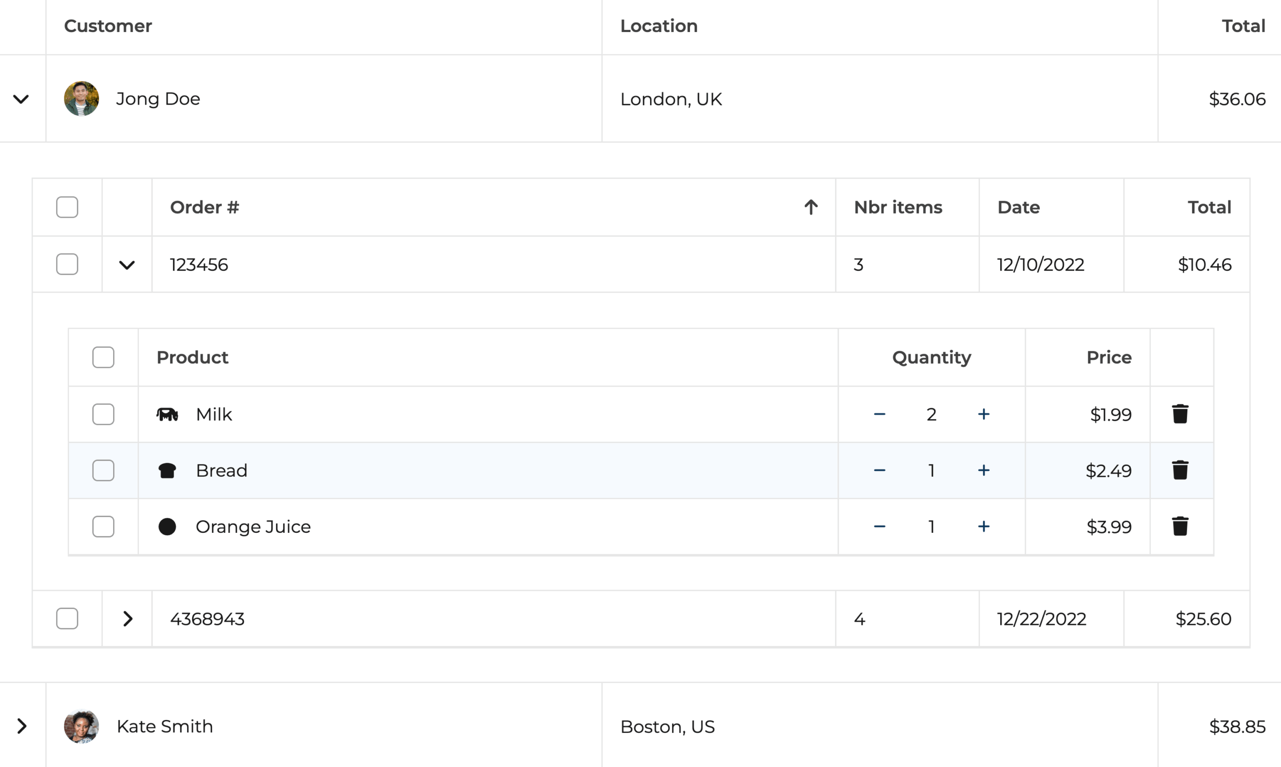Viewport: 1281px width, 767px height.
Task: Click sort arrow in Order # column
Action: [x=811, y=207]
